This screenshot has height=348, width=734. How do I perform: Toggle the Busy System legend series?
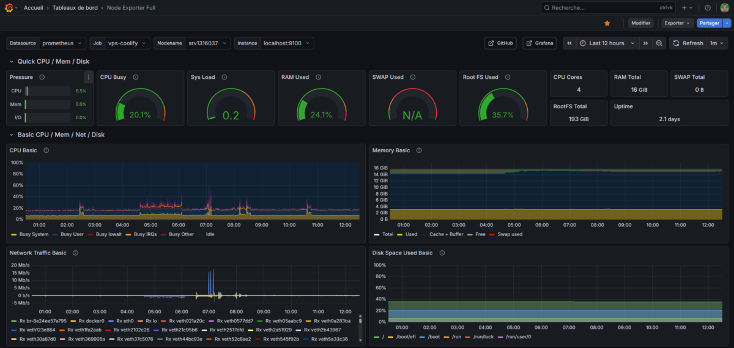point(33,234)
